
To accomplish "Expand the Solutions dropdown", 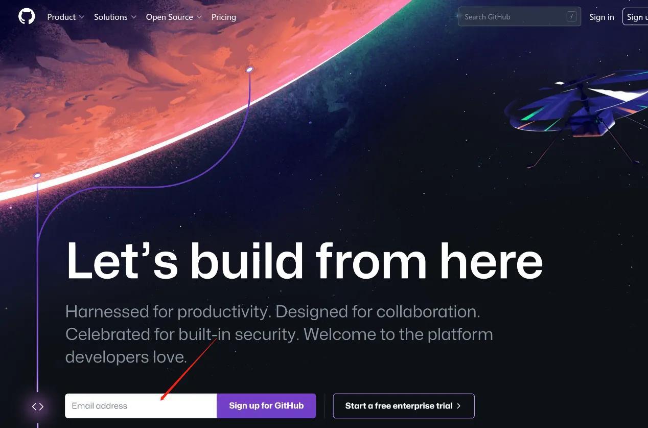I will click(x=115, y=17).
